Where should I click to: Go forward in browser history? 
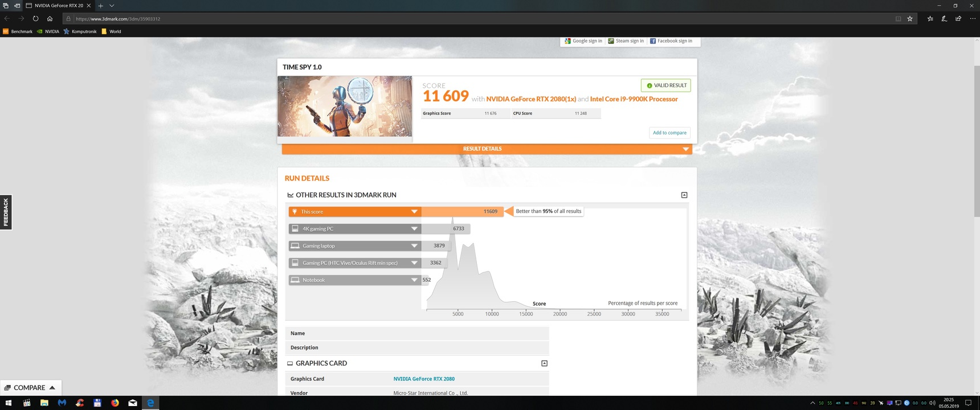[21, 18]
